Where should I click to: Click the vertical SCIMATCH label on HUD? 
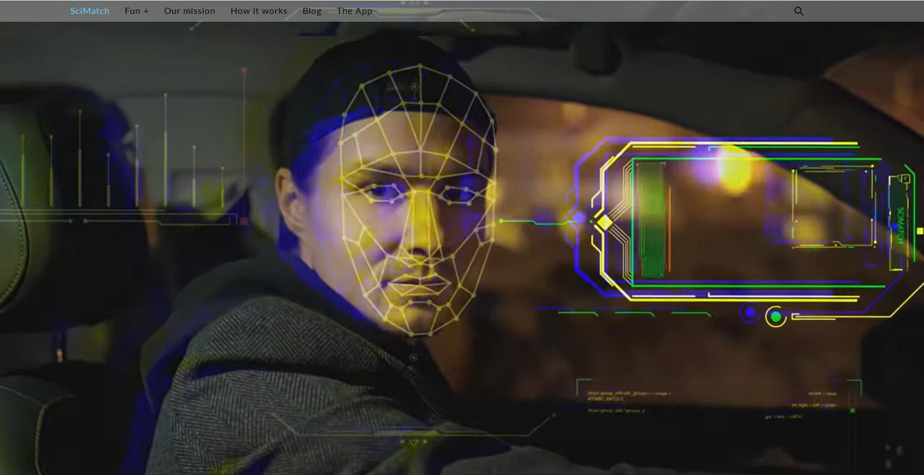tap(900, 225)
